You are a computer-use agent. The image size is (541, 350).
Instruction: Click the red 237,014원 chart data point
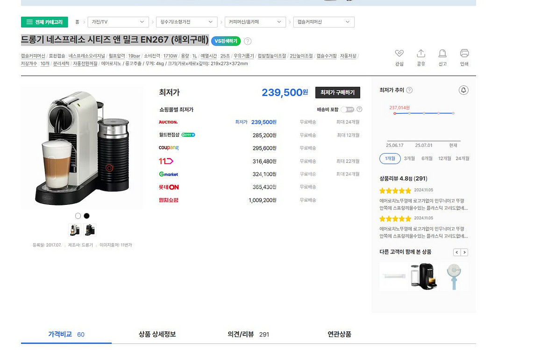coord(395,113)
